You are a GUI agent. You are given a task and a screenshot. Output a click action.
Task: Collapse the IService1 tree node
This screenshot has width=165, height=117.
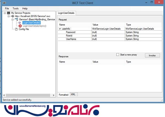[13, 19]
